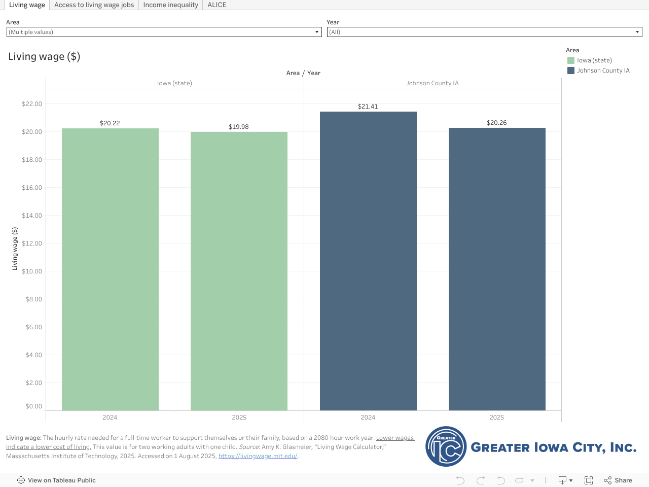649x487 pixels.
Task: Click the Redo arrow icon
Action: [x=481, y=480]
